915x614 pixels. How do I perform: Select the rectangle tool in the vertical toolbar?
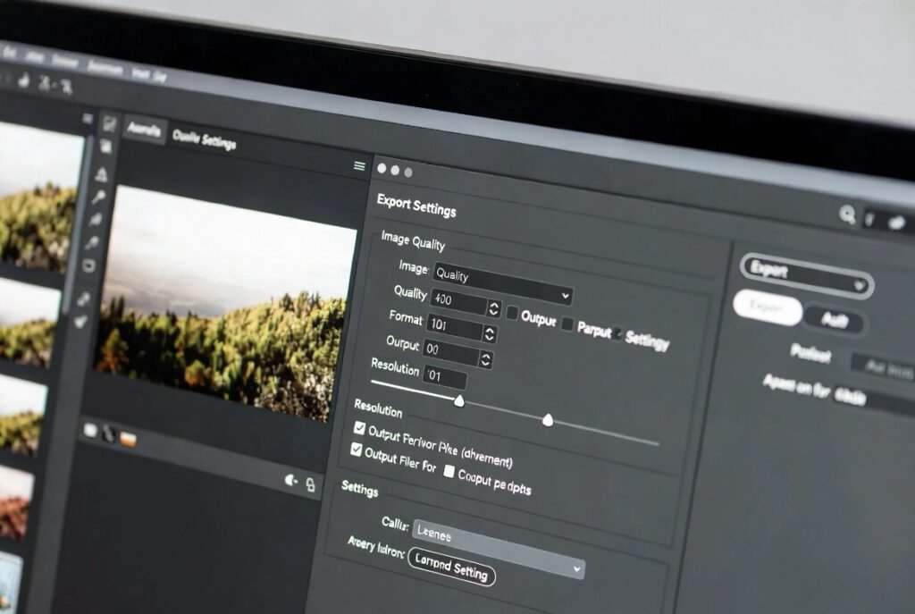[88, 265]
